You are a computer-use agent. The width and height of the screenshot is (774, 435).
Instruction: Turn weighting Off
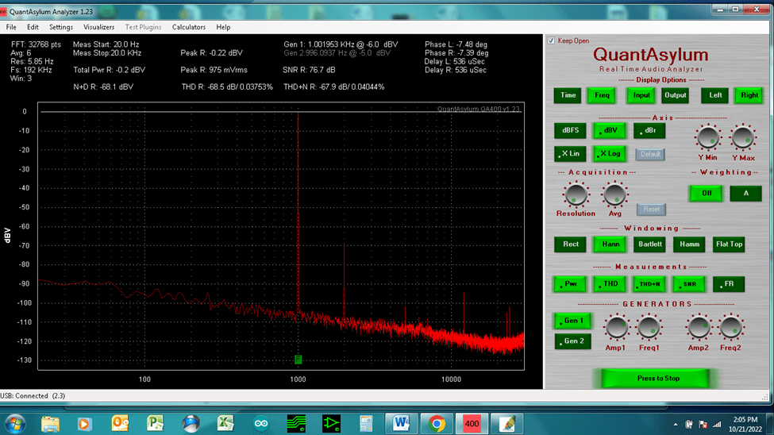pos(707,193)
